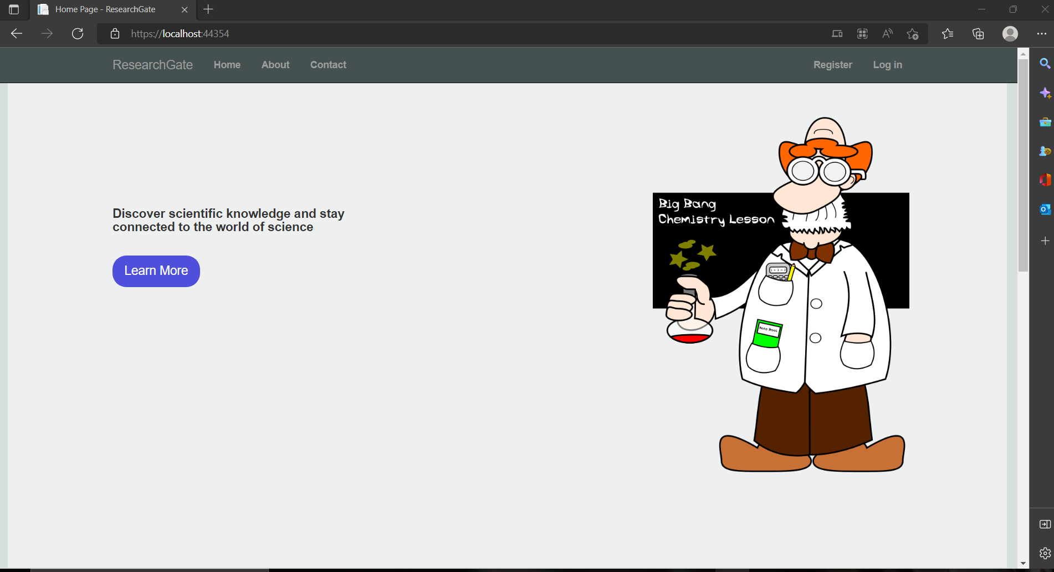Open the browser profile avatar
The image size is (1054, 572).
click(1010, 33)
